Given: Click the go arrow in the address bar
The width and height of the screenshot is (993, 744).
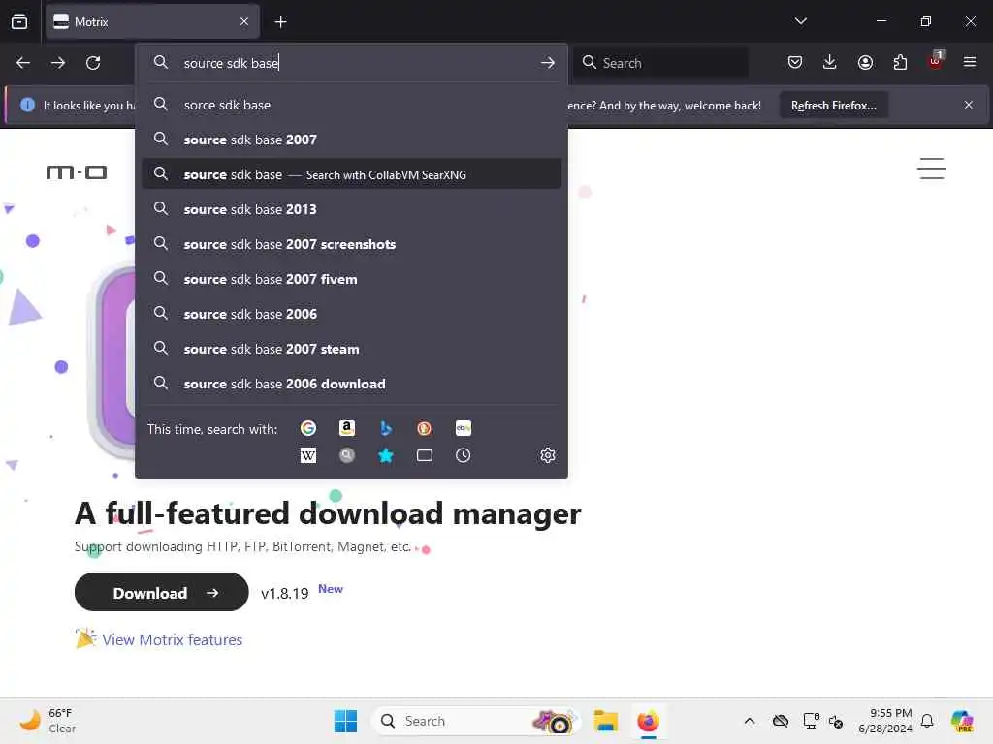Looking at the screenshot, I should pyautogui.click(x=548, y=63).
